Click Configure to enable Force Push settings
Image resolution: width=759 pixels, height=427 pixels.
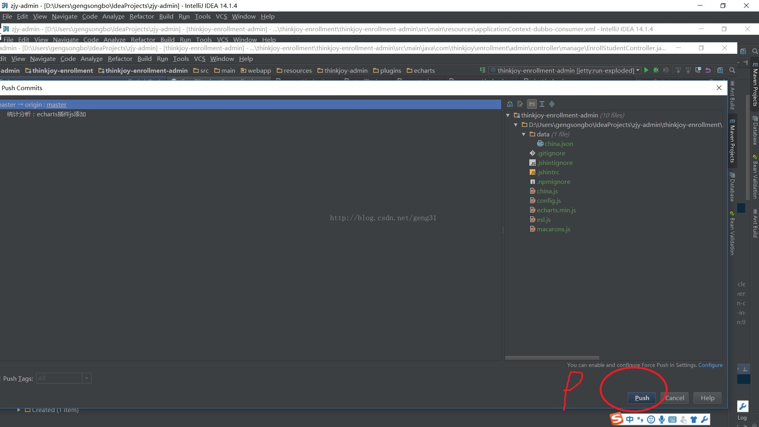coord(710,365)
